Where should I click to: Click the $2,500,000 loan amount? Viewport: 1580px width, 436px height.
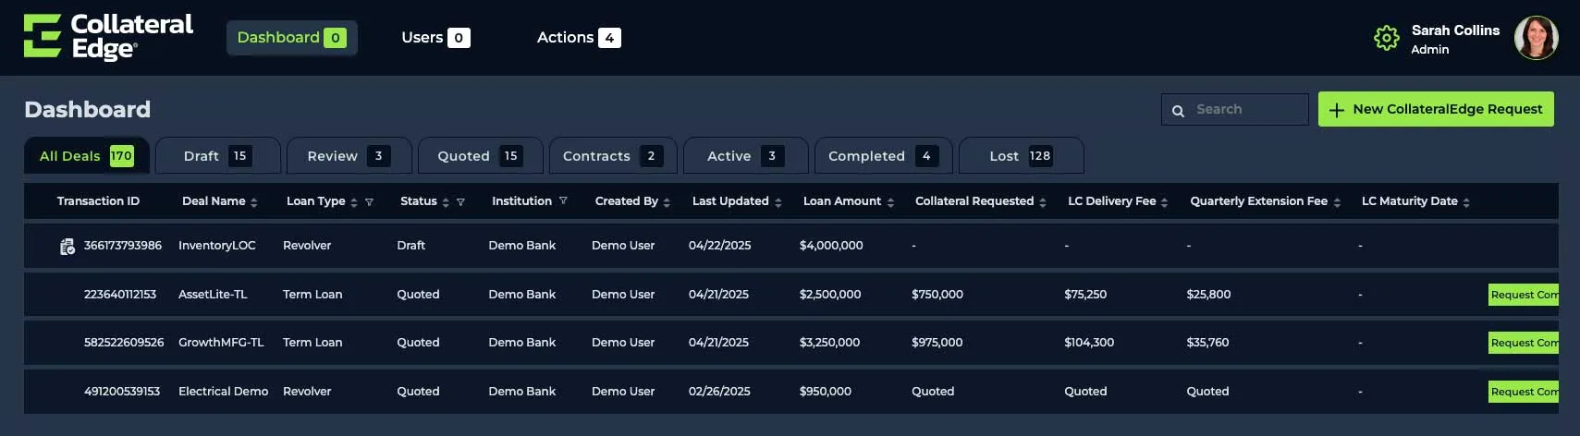tap(830, 295)
